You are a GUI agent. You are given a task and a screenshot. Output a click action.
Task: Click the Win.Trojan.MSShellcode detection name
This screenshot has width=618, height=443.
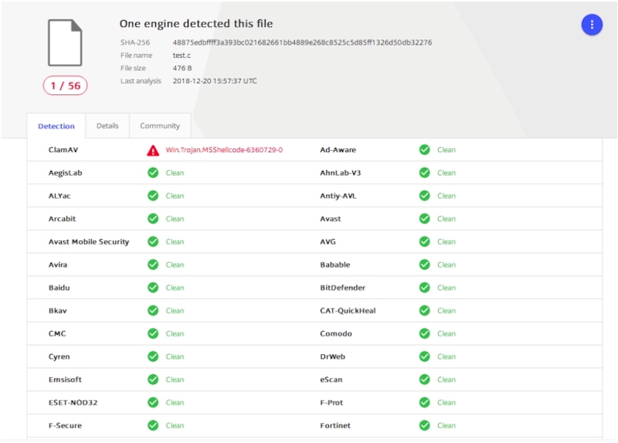tap(224, 150)
